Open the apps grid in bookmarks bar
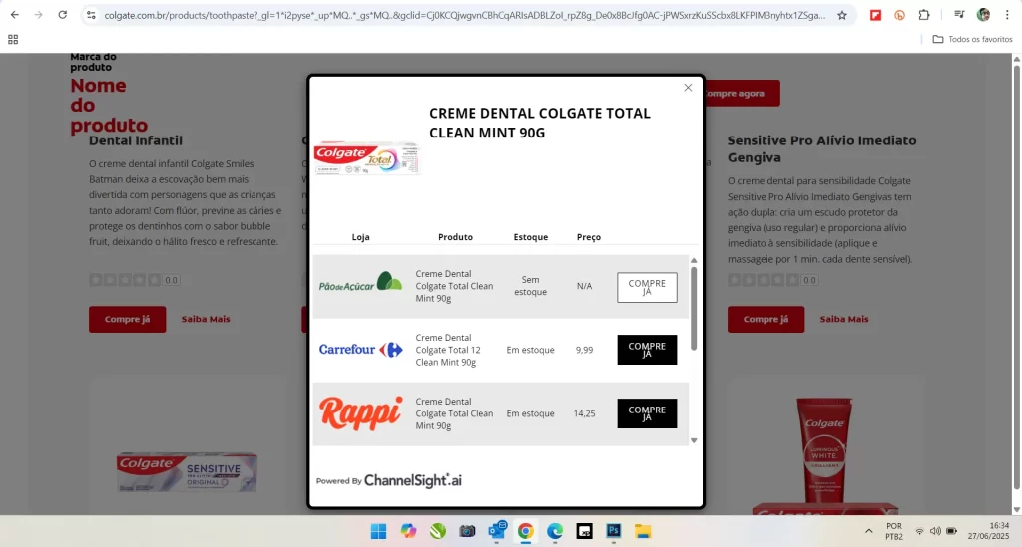The width and height of the screenshot is (1022, 547). (x=13, y=40)
